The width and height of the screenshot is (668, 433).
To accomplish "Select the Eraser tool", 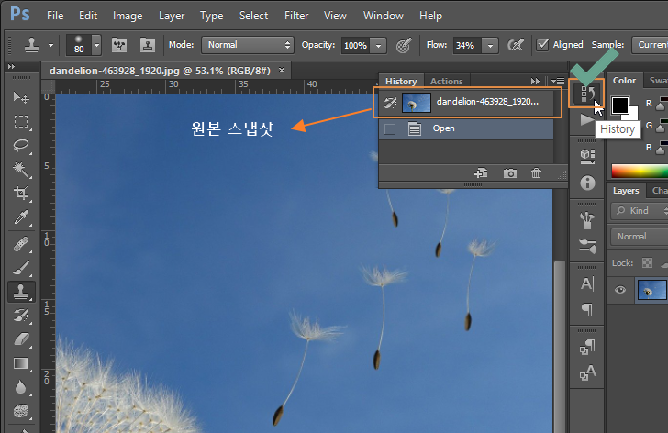I will click(x=20, y=339).
